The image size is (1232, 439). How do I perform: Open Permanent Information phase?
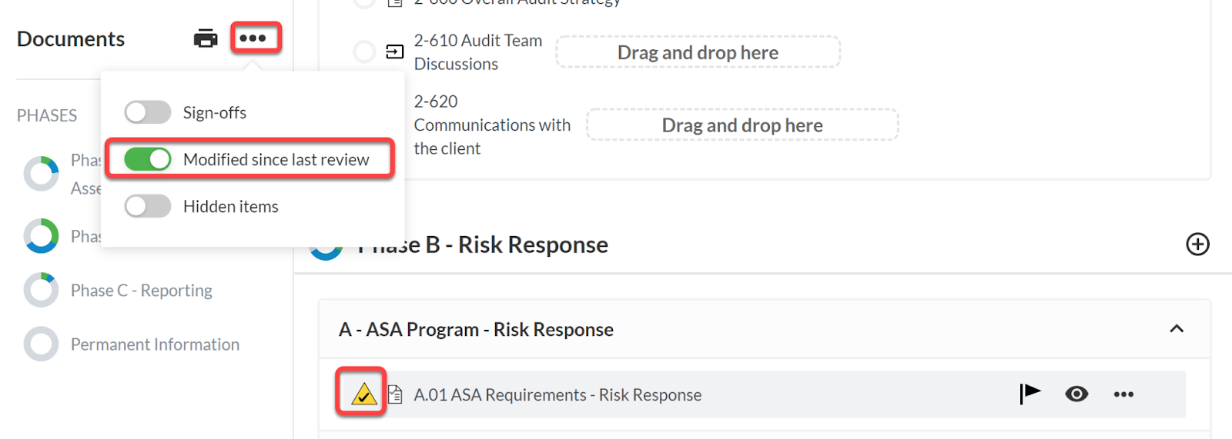coord(155,344)
